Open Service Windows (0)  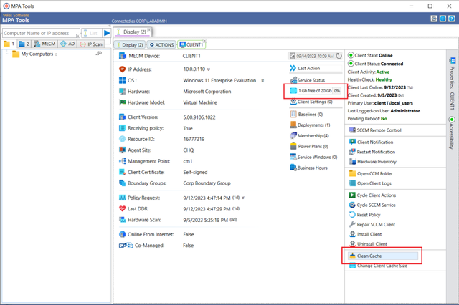click(x=313, y=158)
